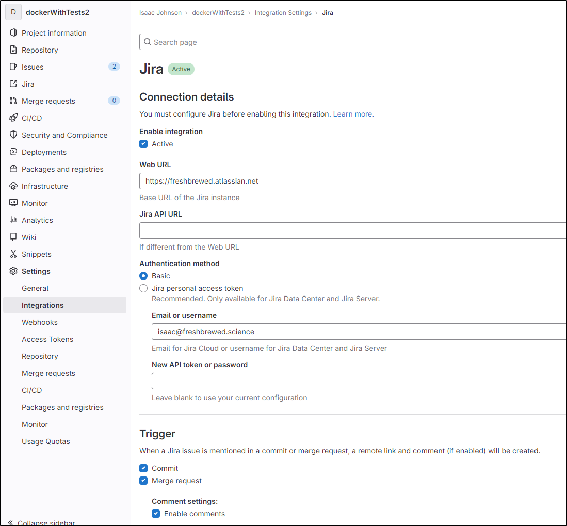Click the Jira breadcrumb current page
Screen dimensions: 567x526
click(x=328, y=13)
